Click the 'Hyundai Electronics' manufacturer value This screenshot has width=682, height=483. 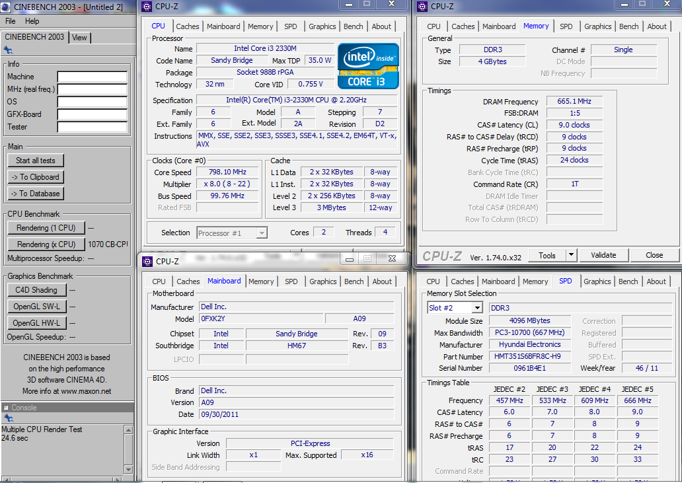tap(530, 344)
